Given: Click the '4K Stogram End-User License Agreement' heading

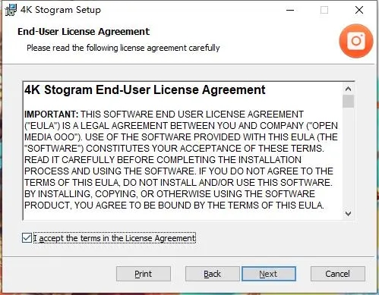Looking at the screenshot, I should click(x=145, y=89).
